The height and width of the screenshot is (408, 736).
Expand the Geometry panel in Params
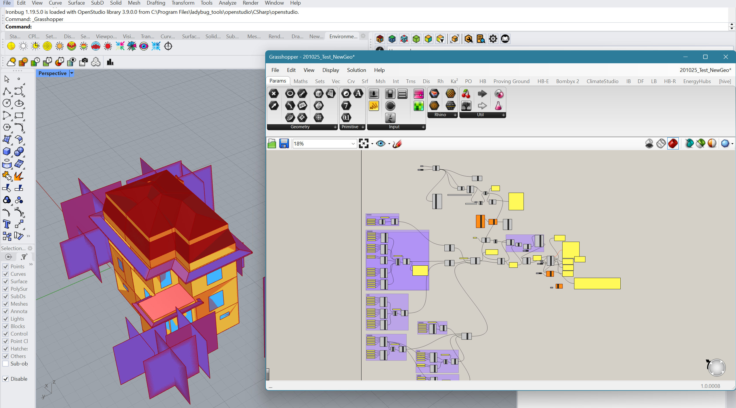[x=335, y=127]
